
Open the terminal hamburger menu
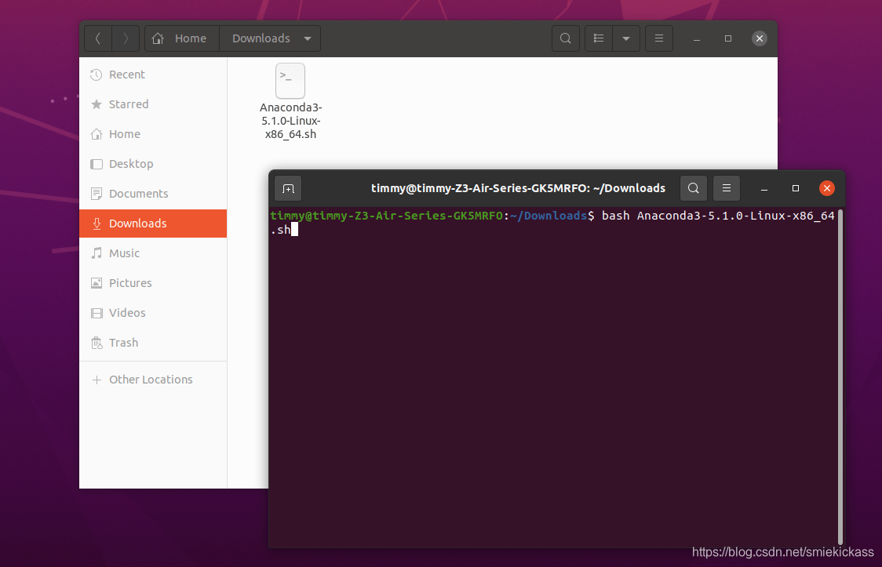[x=726, y=188]
